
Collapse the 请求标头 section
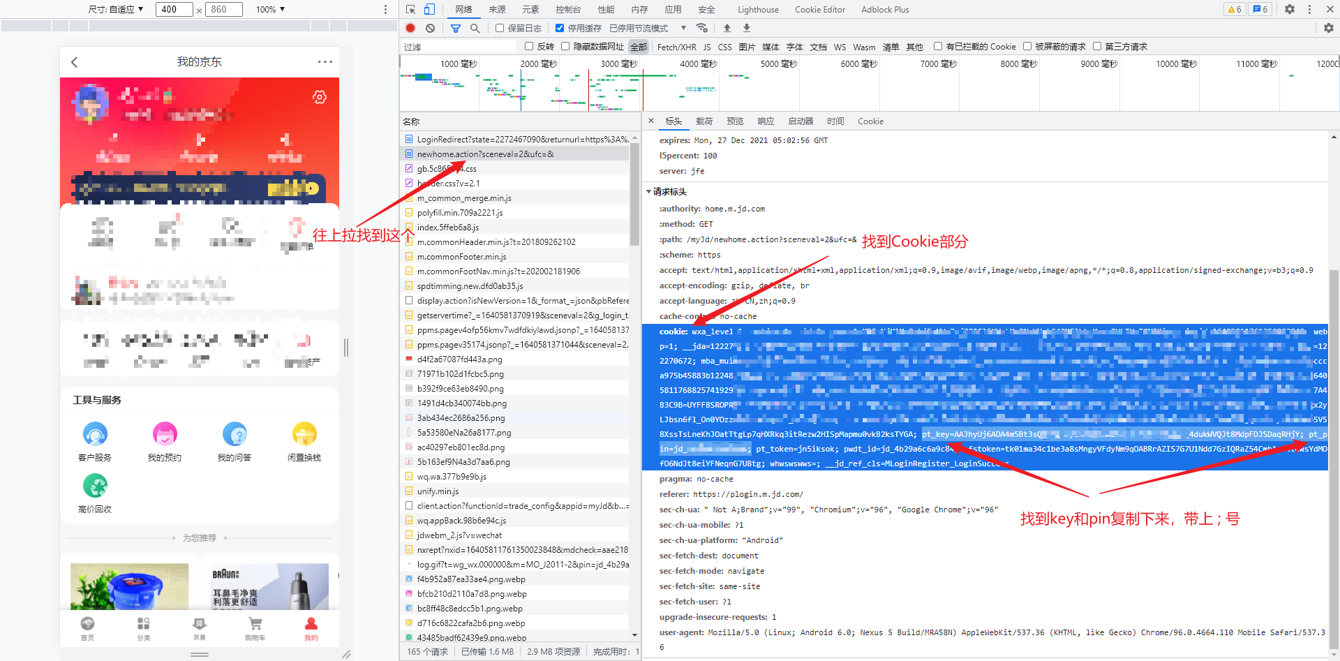coord(648,191)
